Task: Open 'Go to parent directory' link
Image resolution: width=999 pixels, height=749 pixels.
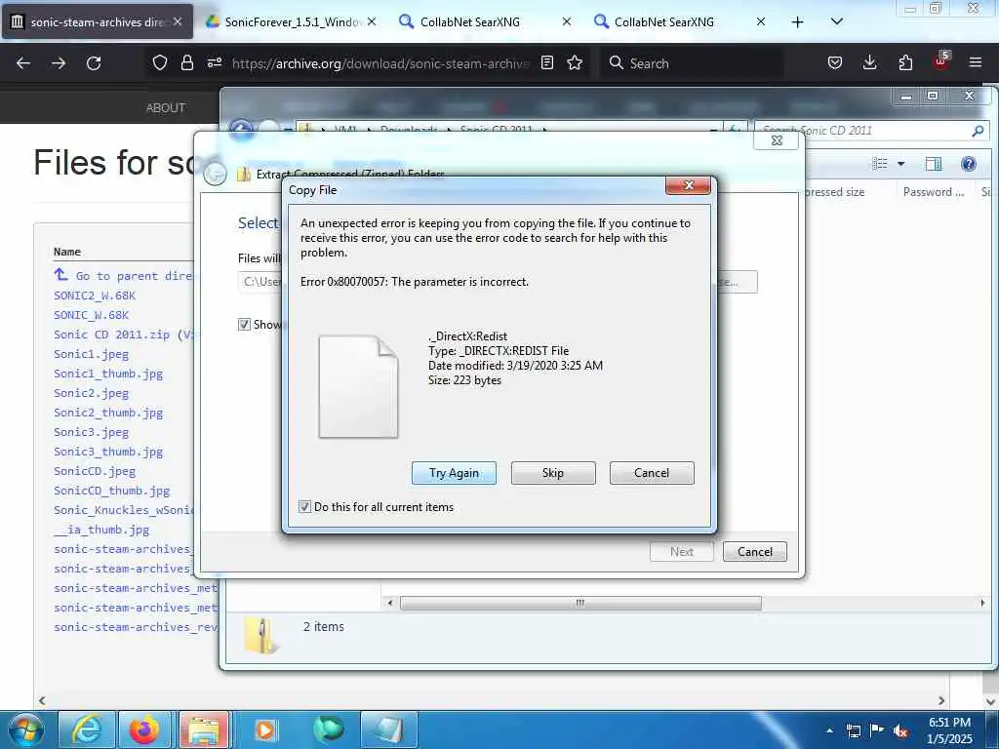Action: (x=122, y=276)
